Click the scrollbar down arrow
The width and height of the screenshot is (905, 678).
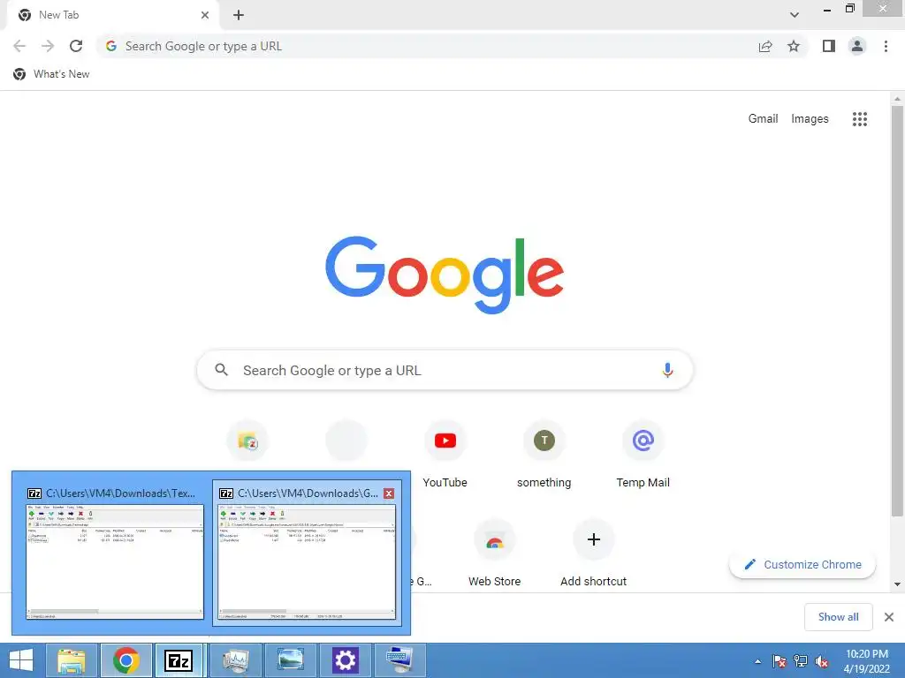(x=897, y=584)
